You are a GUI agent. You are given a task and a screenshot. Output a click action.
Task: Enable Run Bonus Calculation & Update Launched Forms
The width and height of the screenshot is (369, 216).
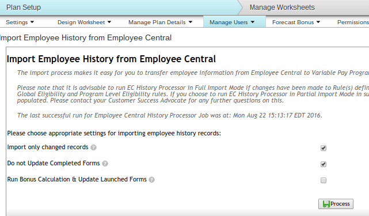[x=324, y=180]
